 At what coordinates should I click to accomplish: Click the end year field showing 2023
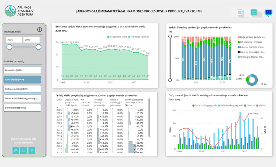click(32, 40)
